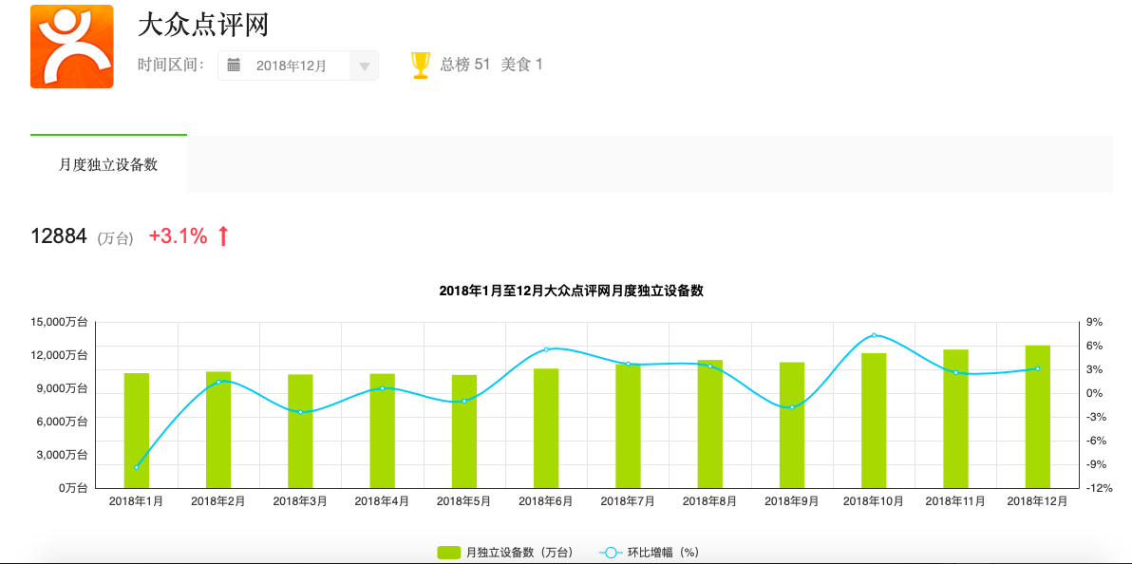Click the 12884 device count value
The width and height of the screenshot is (1132, 564).
click(59, 235)
